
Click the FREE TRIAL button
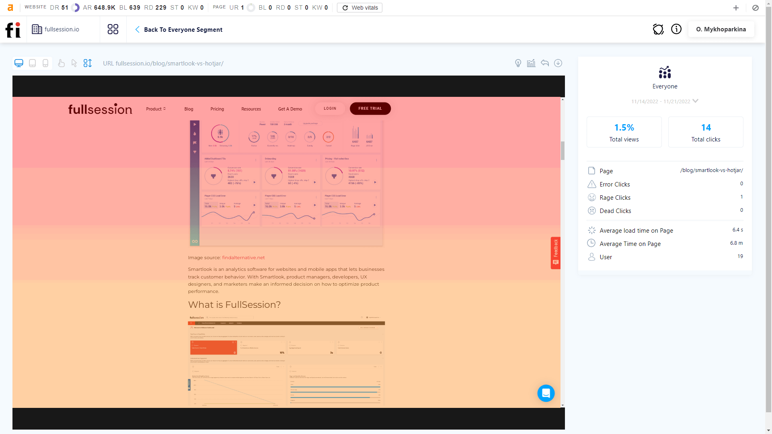point(370,108)
